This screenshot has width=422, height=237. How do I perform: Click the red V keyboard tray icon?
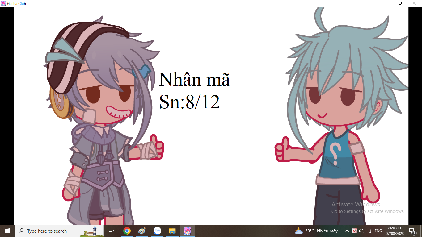[354, 231]
